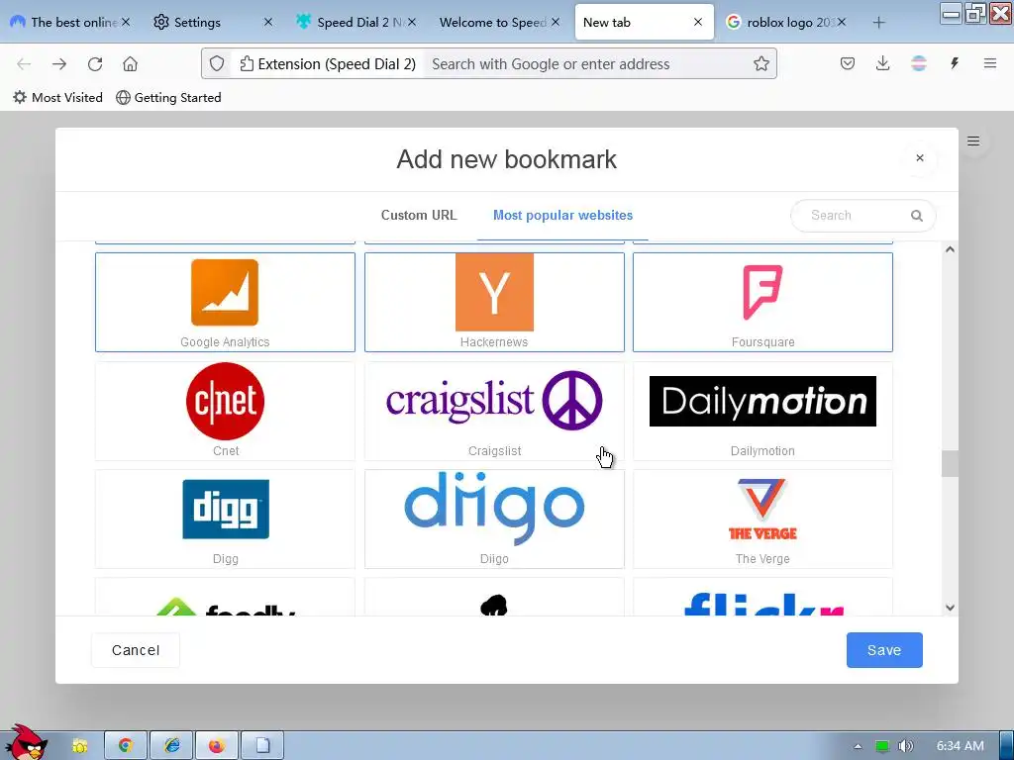Open the Speed Dial hamburger menu

point(972,141)
